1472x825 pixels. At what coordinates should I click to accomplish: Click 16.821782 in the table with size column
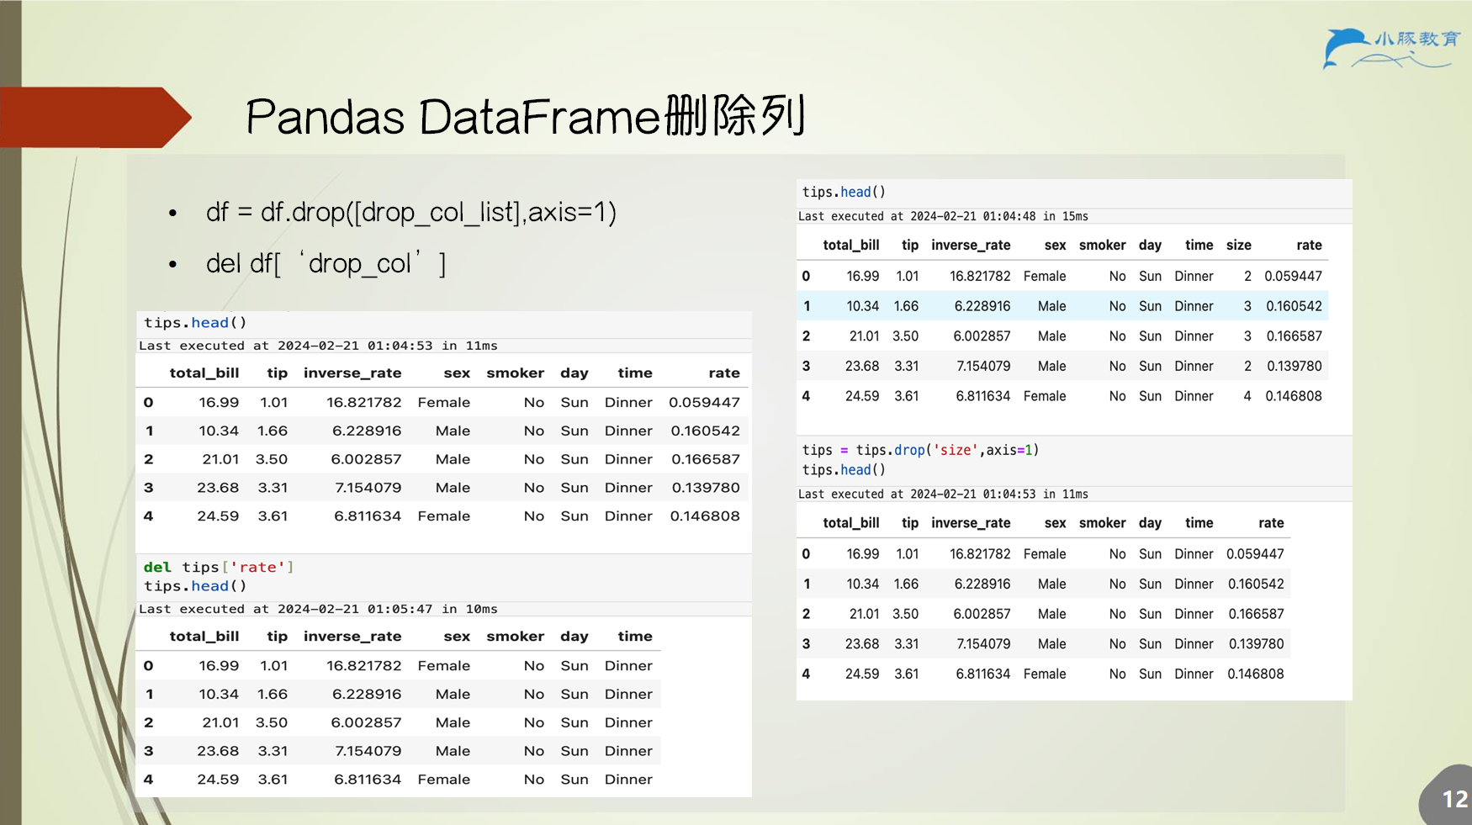click(980, 276)
